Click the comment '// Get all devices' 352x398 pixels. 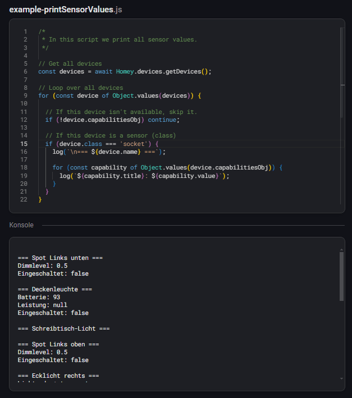coord(70,63)
